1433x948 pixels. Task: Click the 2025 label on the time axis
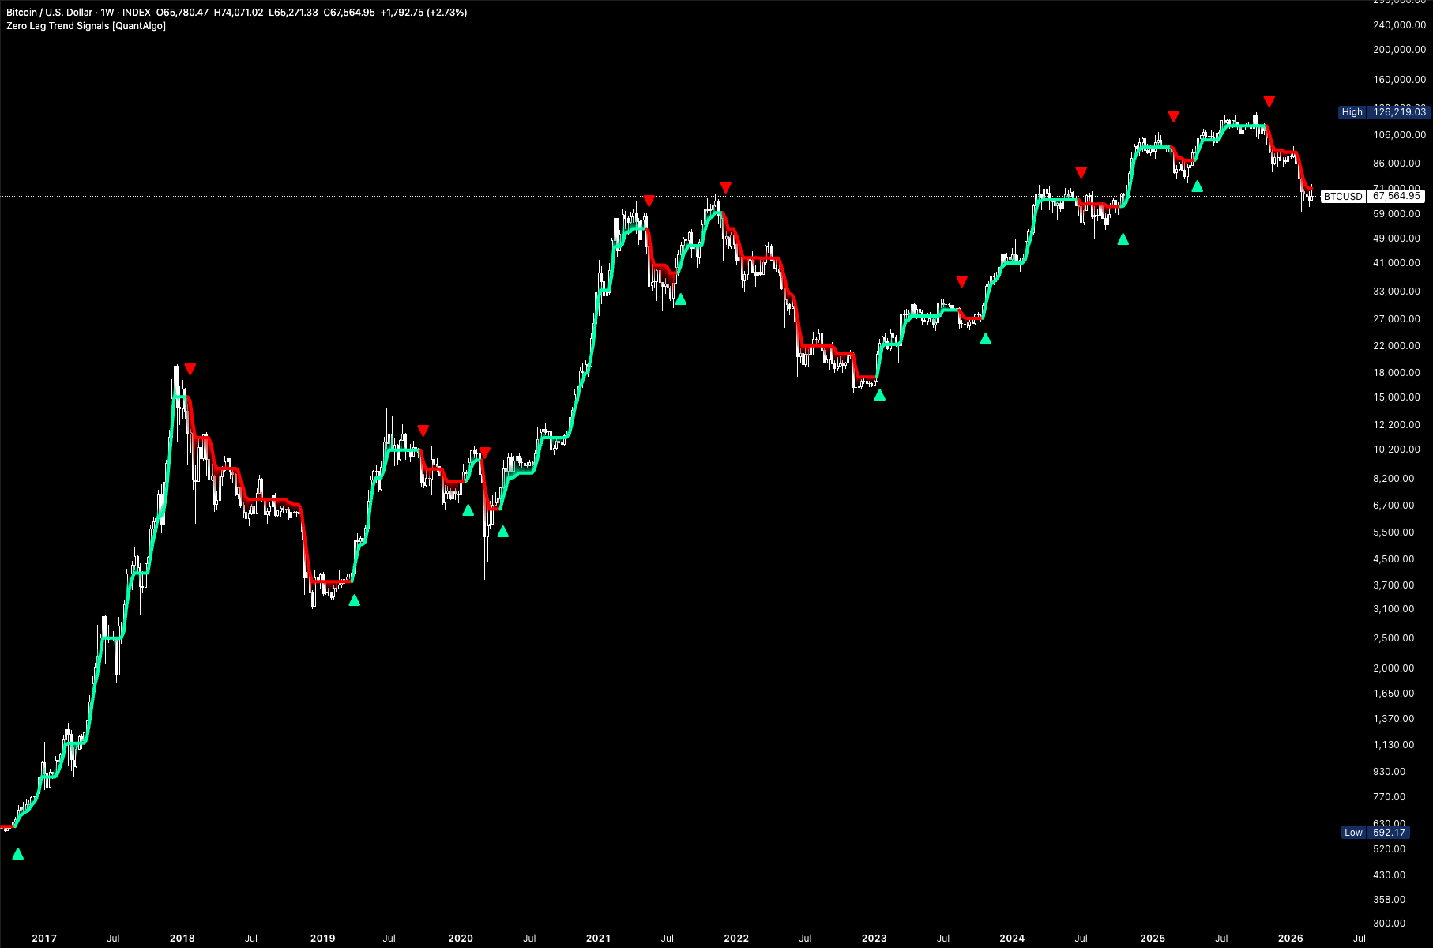click(x=1153, y=939)
